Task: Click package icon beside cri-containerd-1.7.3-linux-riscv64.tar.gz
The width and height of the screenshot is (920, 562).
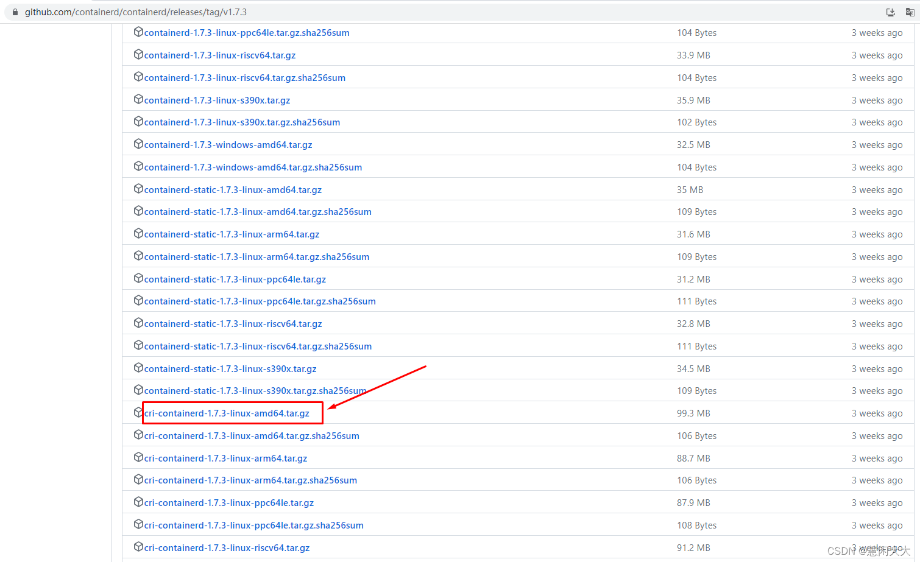Action: pyautogui.click(x=138, y=547)
